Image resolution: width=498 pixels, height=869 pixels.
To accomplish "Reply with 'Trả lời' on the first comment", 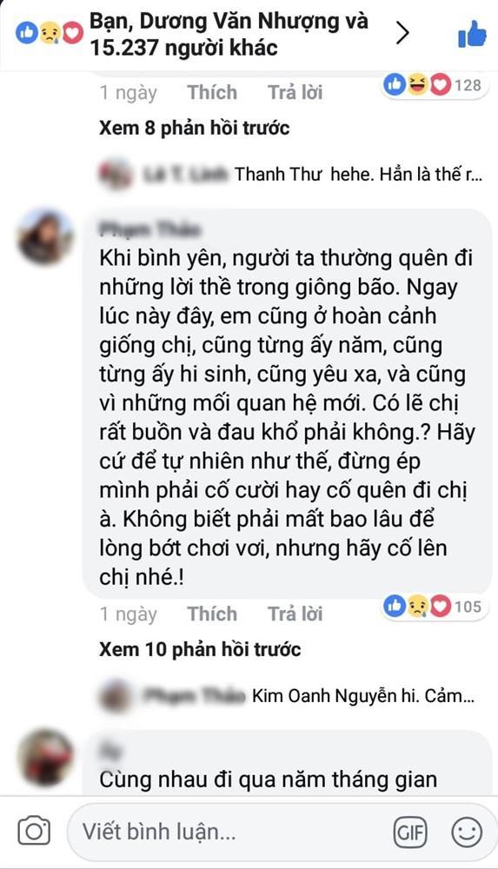I will [x=295, y=92].
